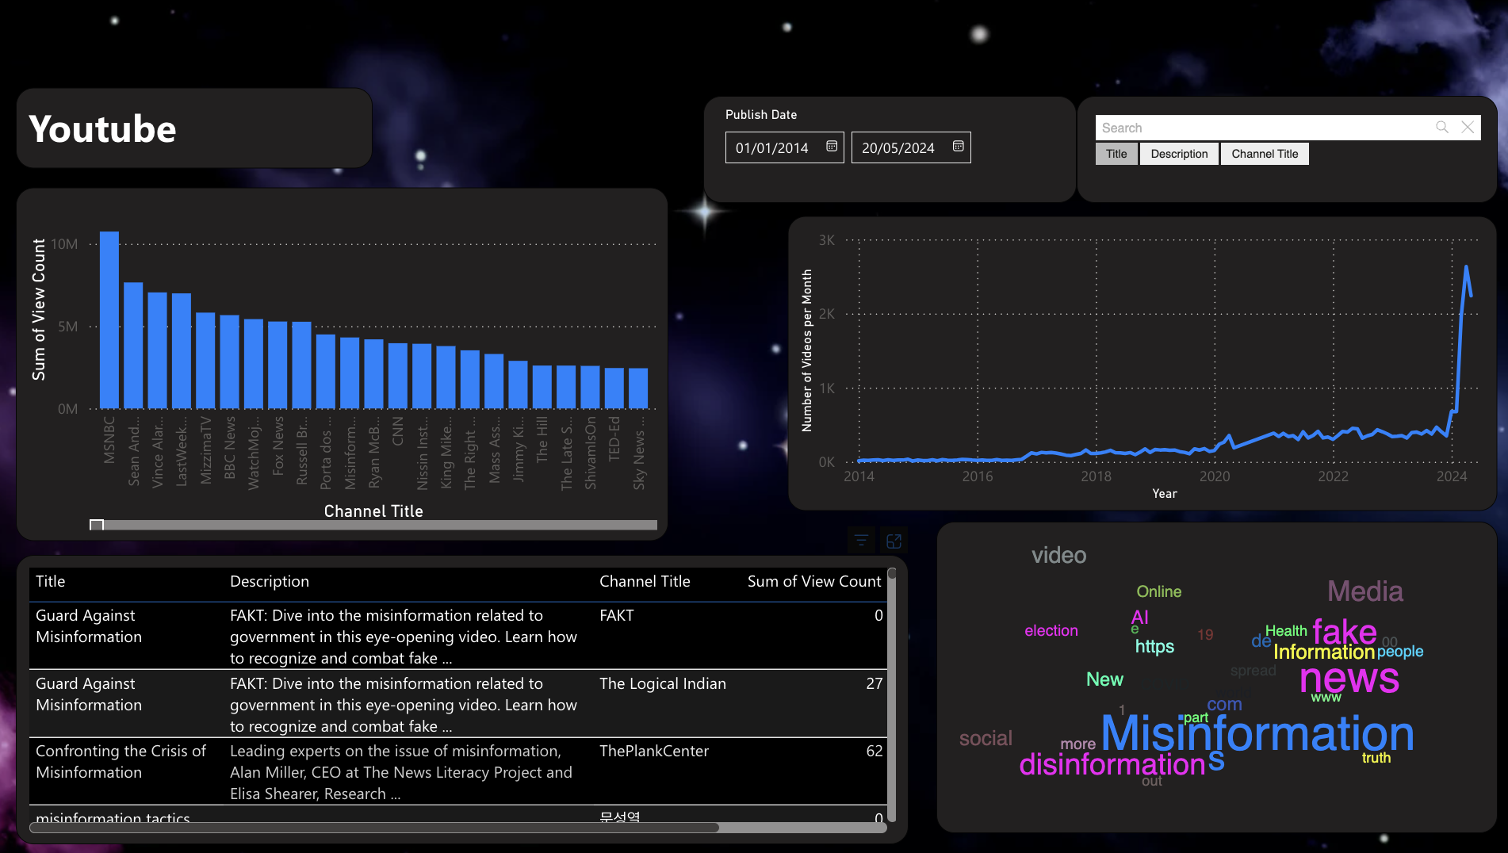The width and height of the screenshot is (1508, 853).
Task: Open calendar picker for end date 20/05/2024
Action: point(958,147)
